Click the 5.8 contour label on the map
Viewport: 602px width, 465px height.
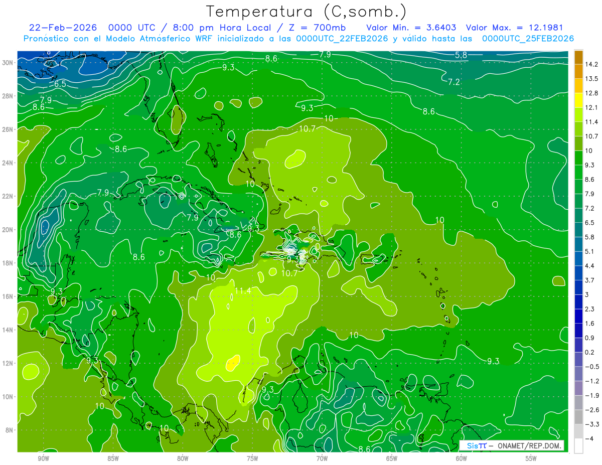[461, 55]
